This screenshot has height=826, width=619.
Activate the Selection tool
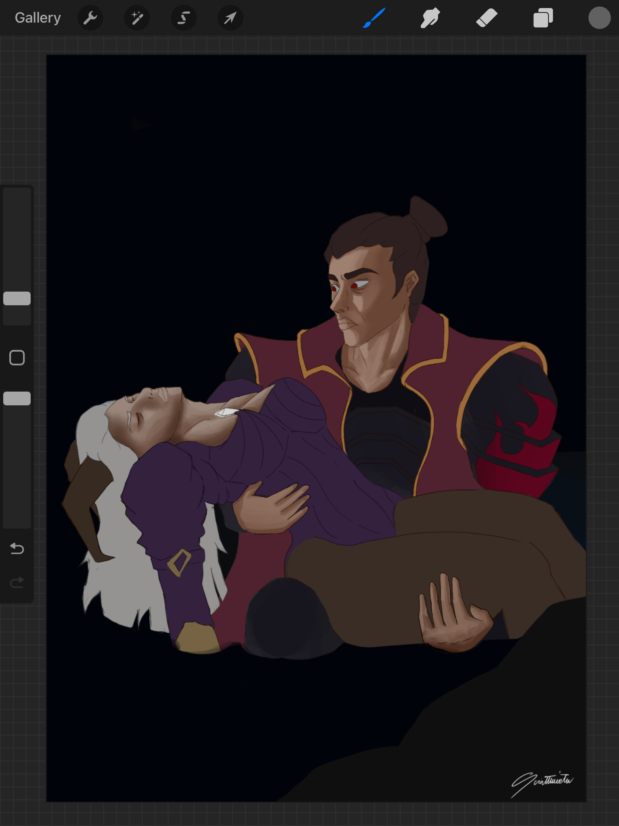pos(184,18)
